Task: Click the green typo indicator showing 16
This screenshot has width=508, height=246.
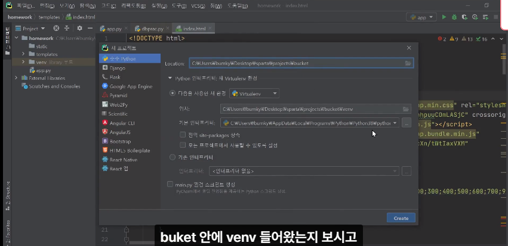Action: click(x=482, y=39)
